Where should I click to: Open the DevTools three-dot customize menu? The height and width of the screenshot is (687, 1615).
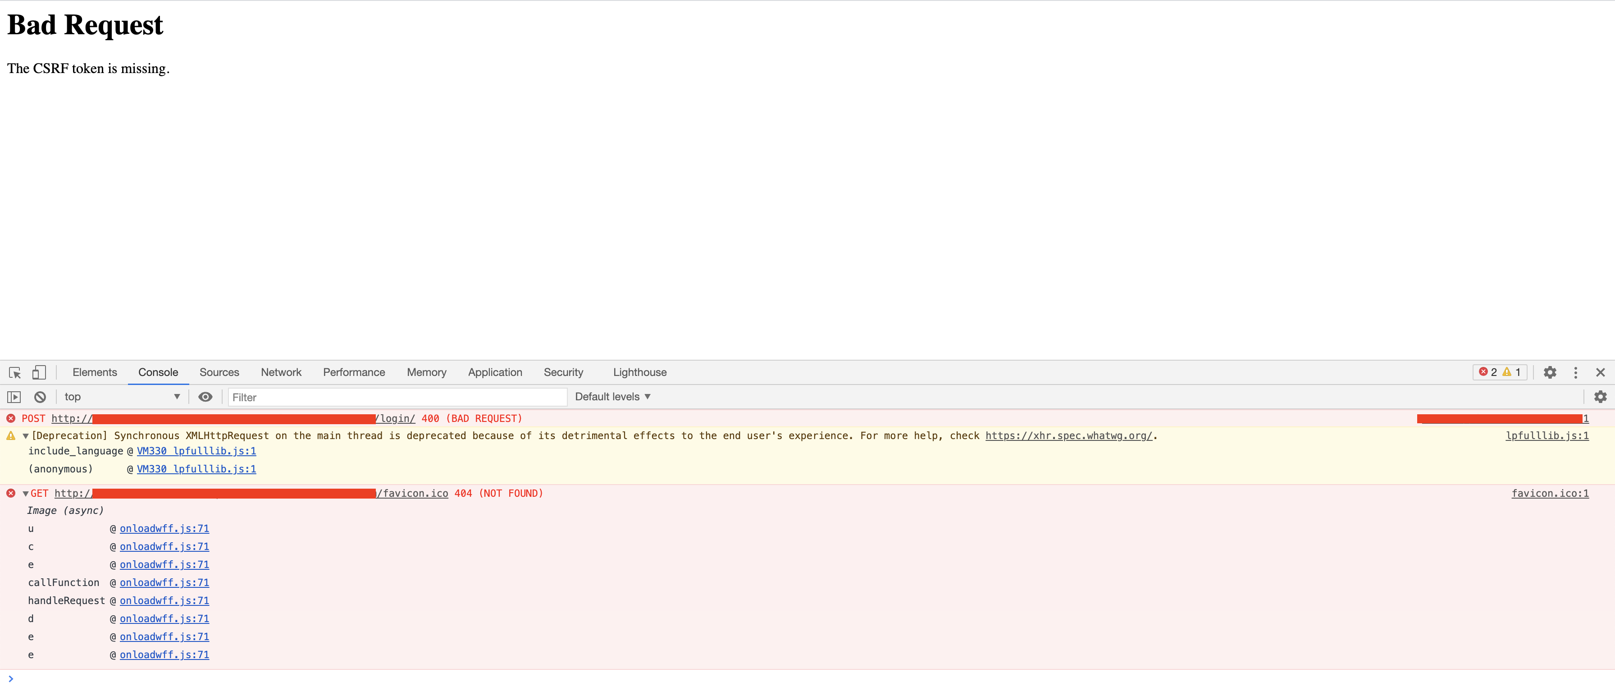coord(1575,373)
